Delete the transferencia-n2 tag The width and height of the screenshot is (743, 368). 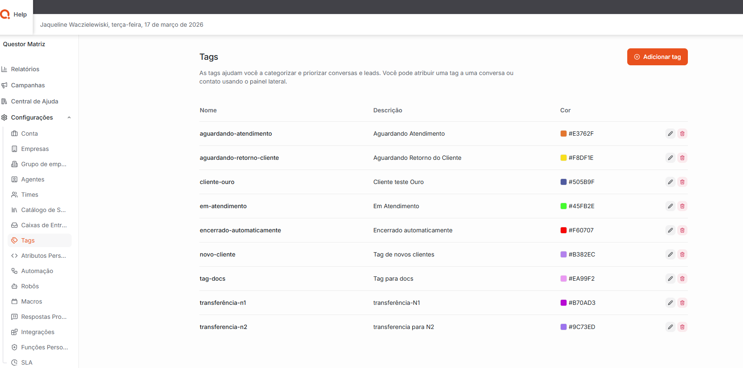pos(682,327)
